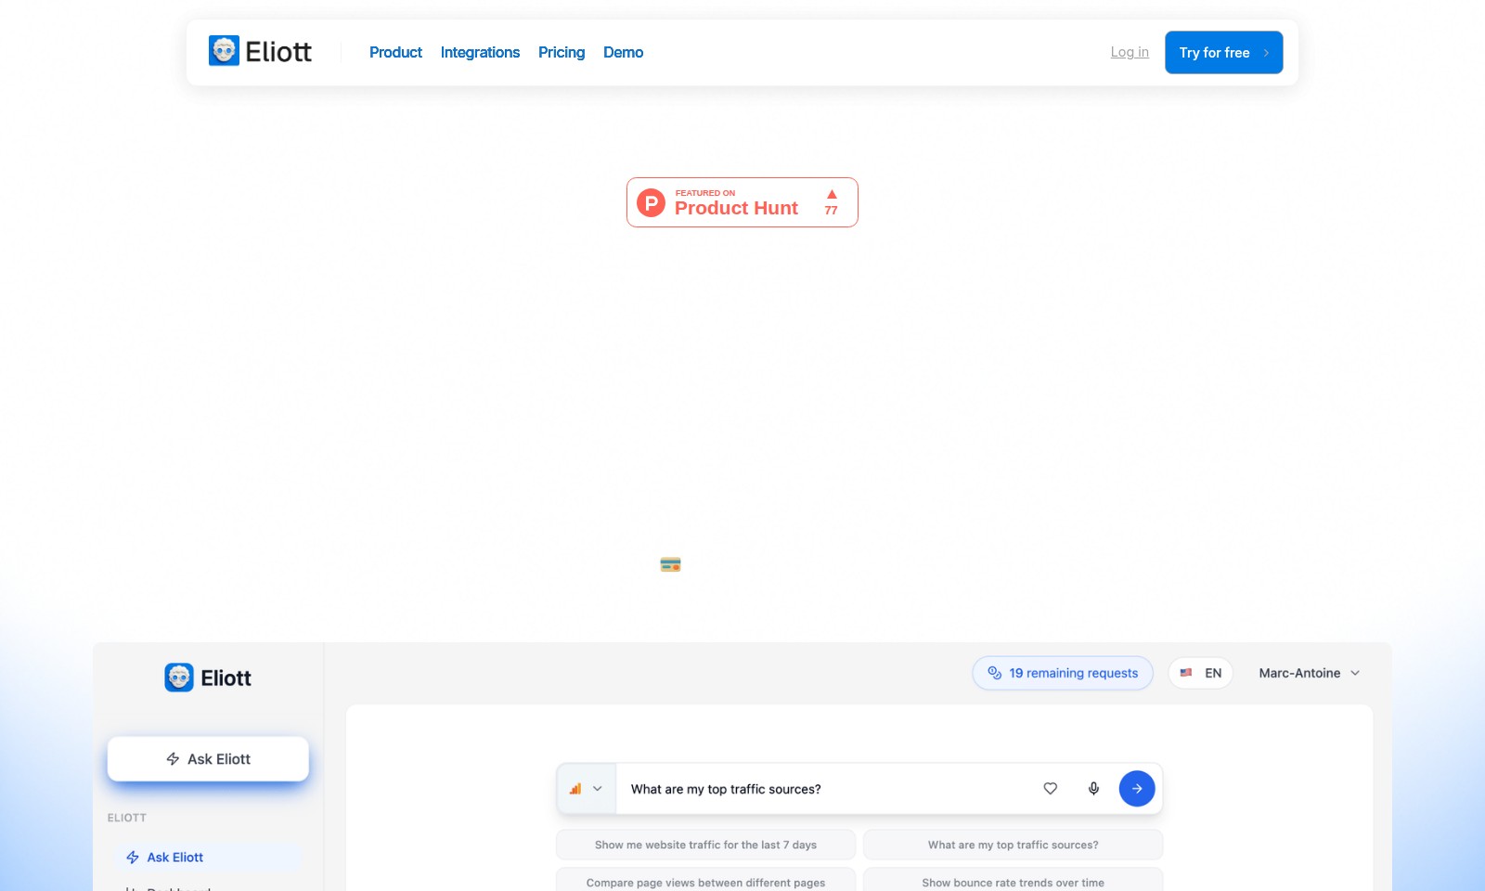Go to the Pricing page
Screen dimensions: 1485x891
click(562, 52)
